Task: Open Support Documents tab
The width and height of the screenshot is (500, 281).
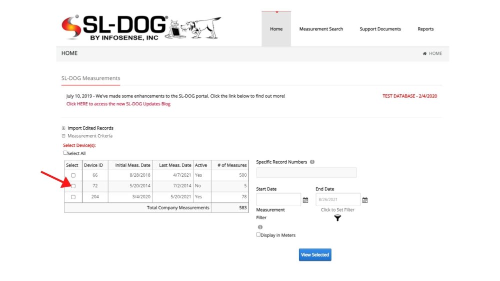Action: coord(380,29)
